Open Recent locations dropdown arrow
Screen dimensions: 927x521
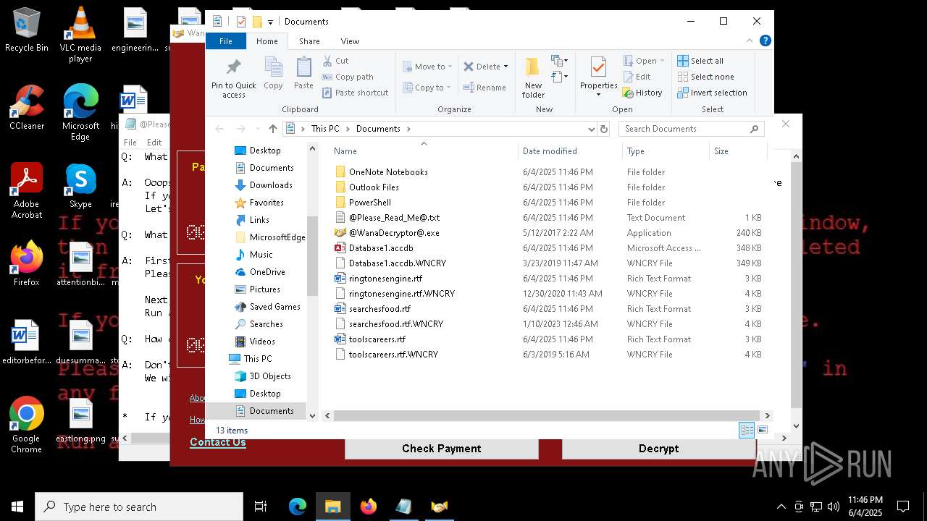point(258,129)
